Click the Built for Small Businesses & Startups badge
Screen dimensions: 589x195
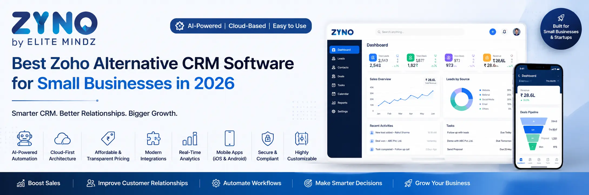point(561,29)
